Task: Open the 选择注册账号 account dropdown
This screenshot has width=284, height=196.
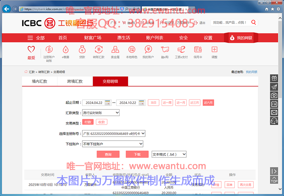Action: (114, 134)
